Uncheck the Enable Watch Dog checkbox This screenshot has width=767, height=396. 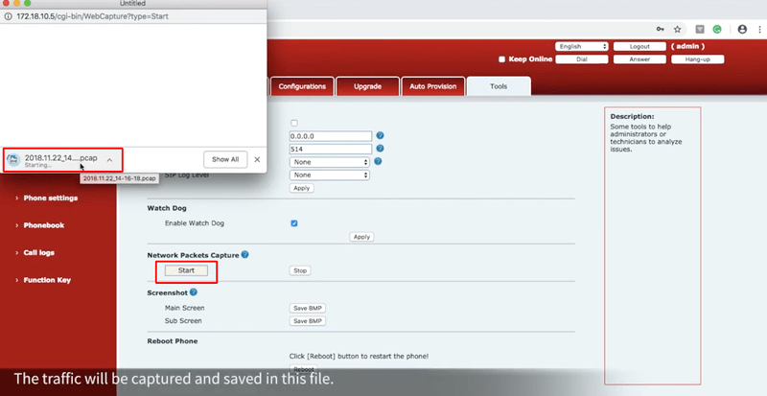294,222
